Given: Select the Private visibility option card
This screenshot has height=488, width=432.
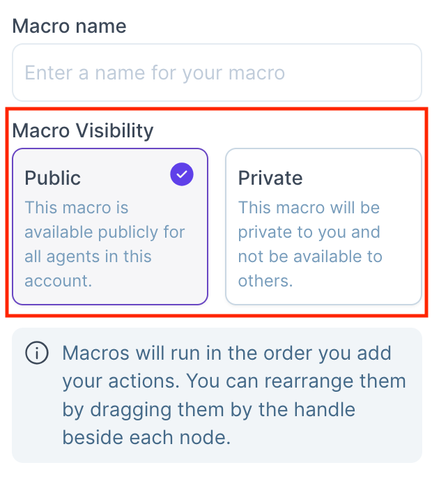Looking at the screenshot, I should coord(323,227).
